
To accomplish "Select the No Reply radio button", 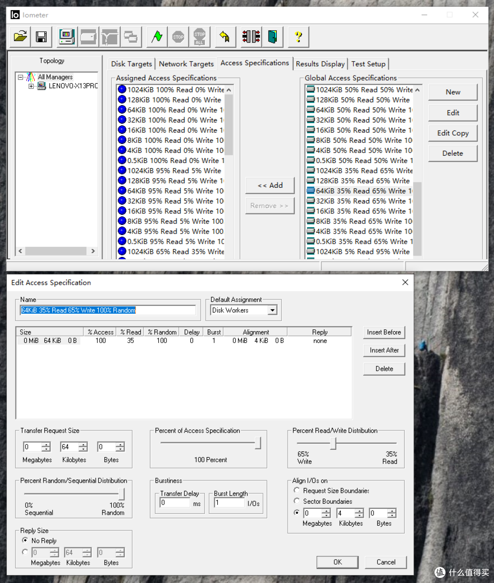I will [25, 540].
